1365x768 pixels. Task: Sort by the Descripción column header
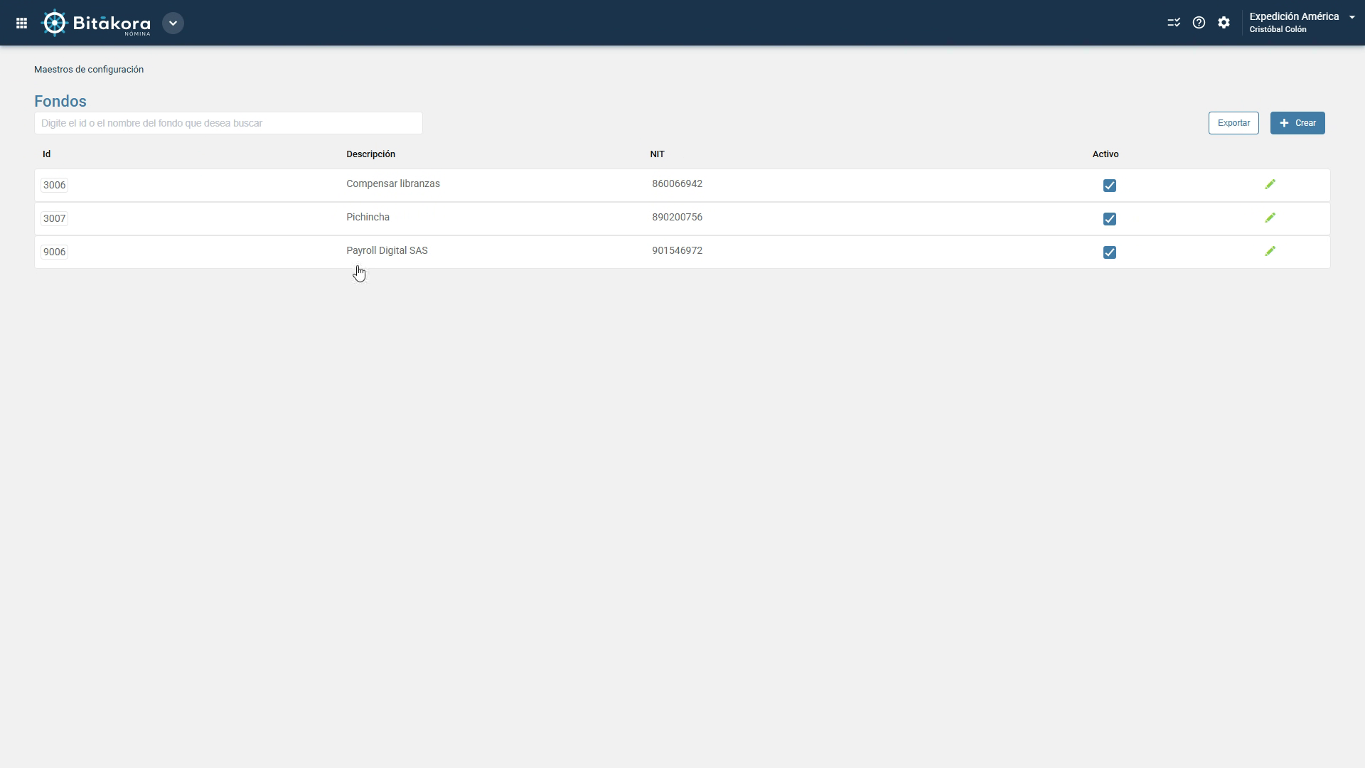[370, 154]
